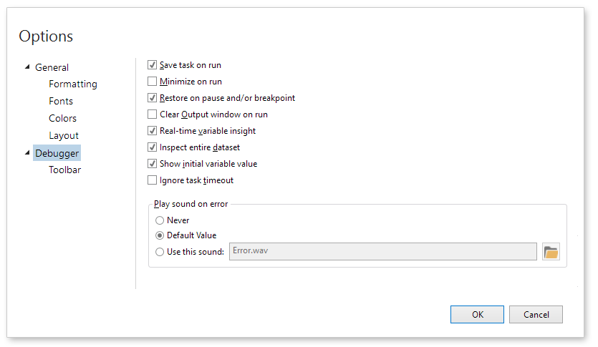The height and width of the screenshot is (347, 598).
Task: Toggle the Inspect entire dataset checkbox
Action: (x=152, y=147)
